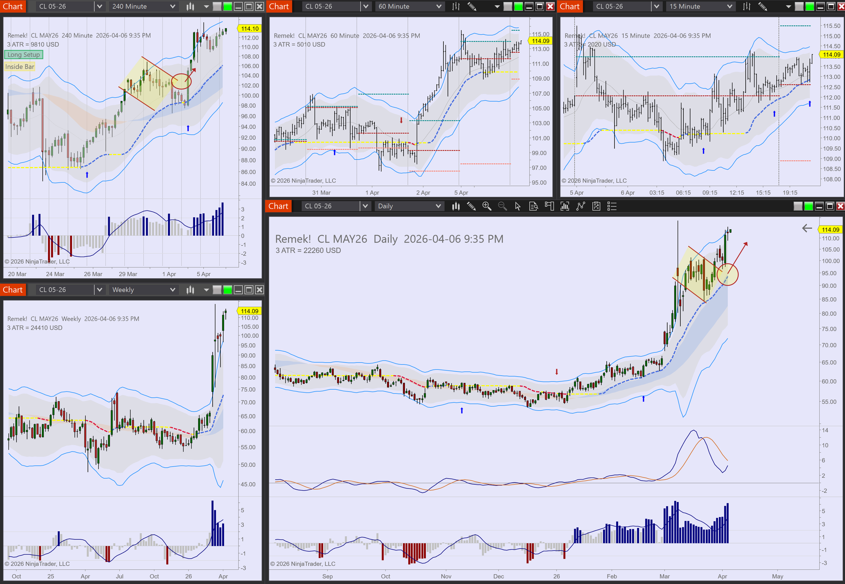Viewport: 845px width, 584px height.
Task: Open Data Box icon in Daily chart toolbar
Action: 533,206
